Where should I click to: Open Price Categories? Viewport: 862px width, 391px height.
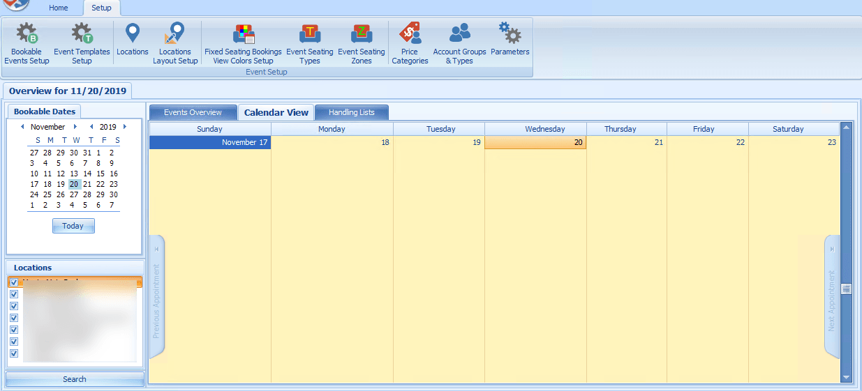point(410,43)
